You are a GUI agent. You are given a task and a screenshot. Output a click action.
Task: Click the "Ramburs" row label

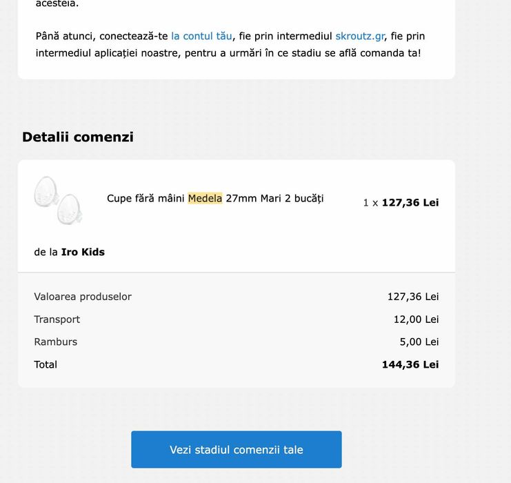(x=56, y=342)
